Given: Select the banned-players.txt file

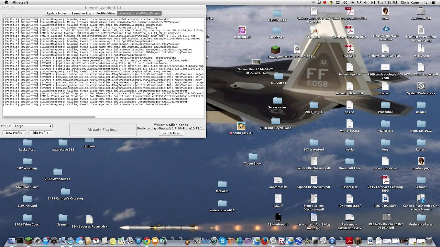Looking at the screenshot, I should 349,89.
